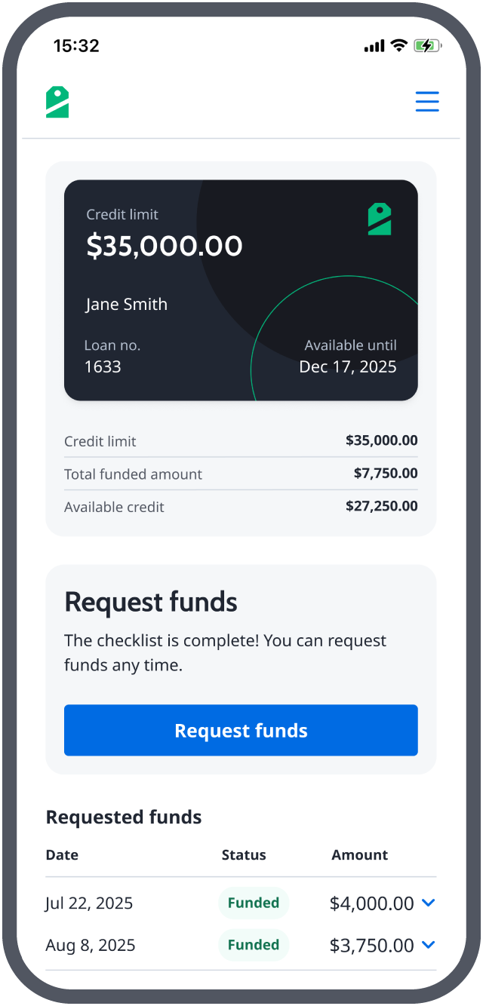Image resolution: width=483 pixels, height=1006 pixels.
Task: Tap the $35,000.00 credit limit on card
Action: coord(165,246)
